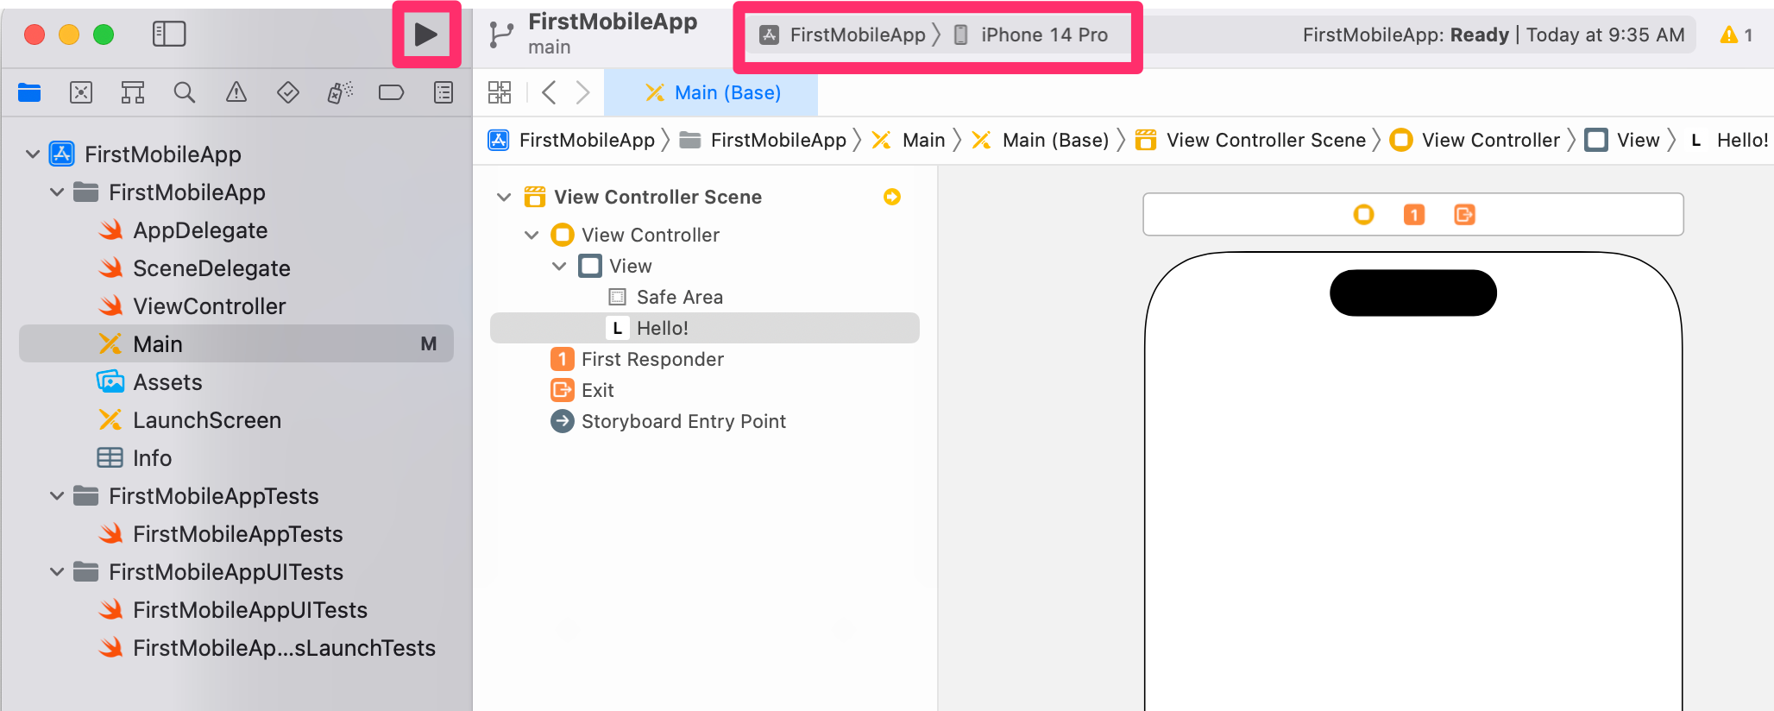Click View in the jump bar
Image resolution: width=1774 pixels, height=711 pixels.
[1622, 140]
